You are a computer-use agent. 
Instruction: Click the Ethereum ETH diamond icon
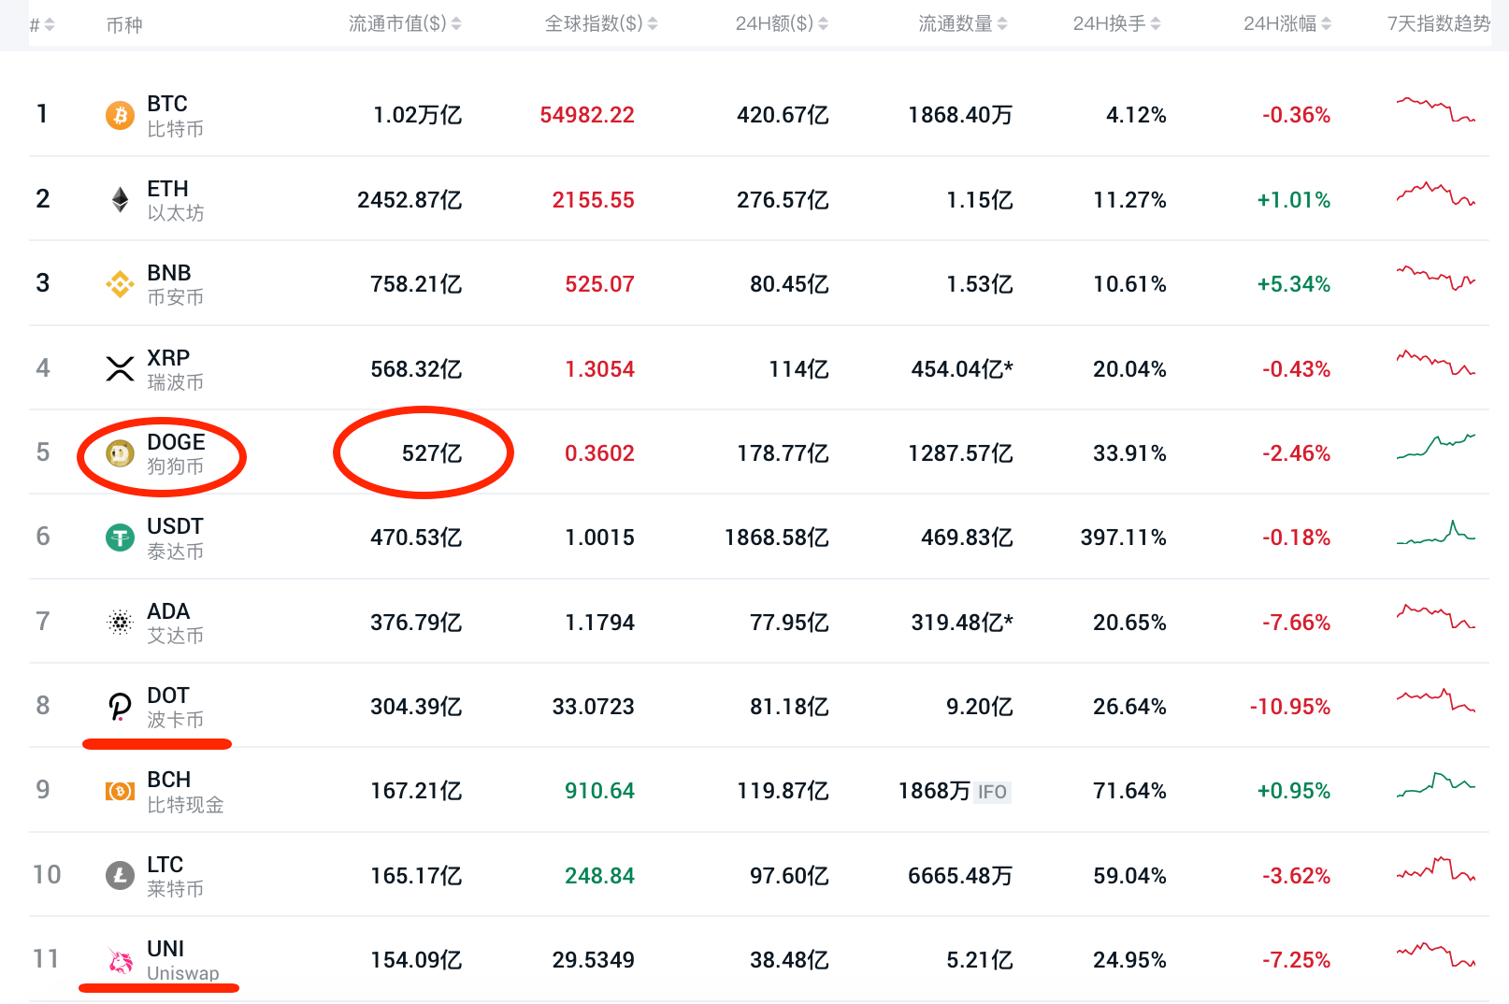click(120, 199)
